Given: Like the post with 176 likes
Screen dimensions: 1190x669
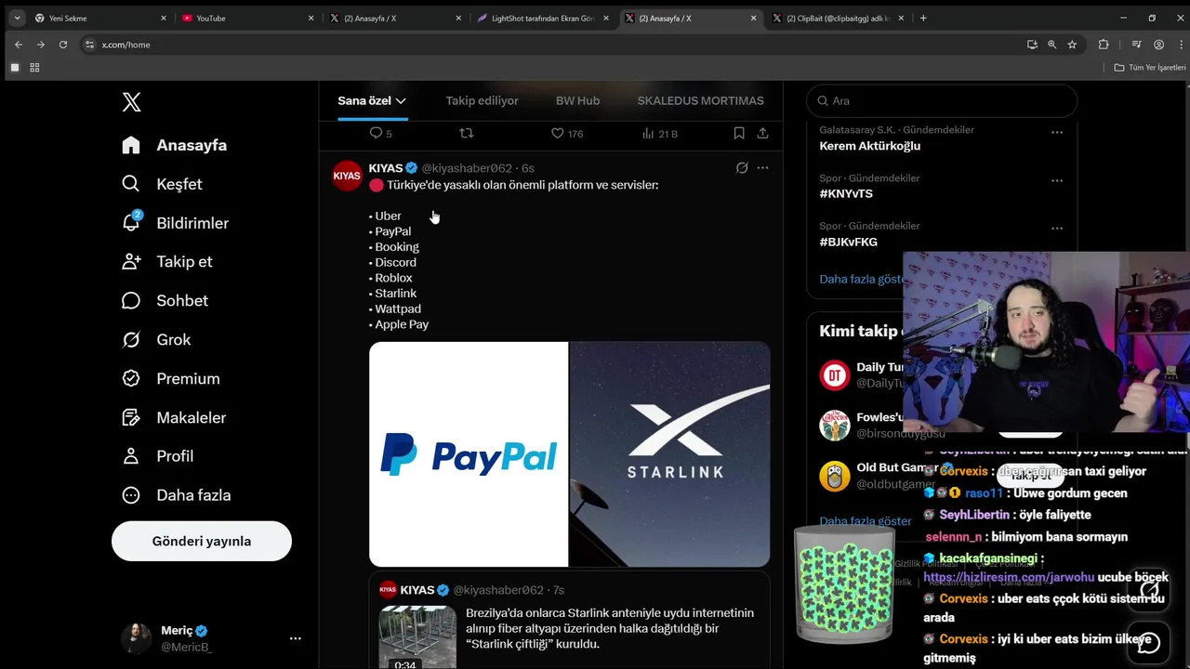Looking at the screenshot, I should 557,134.
